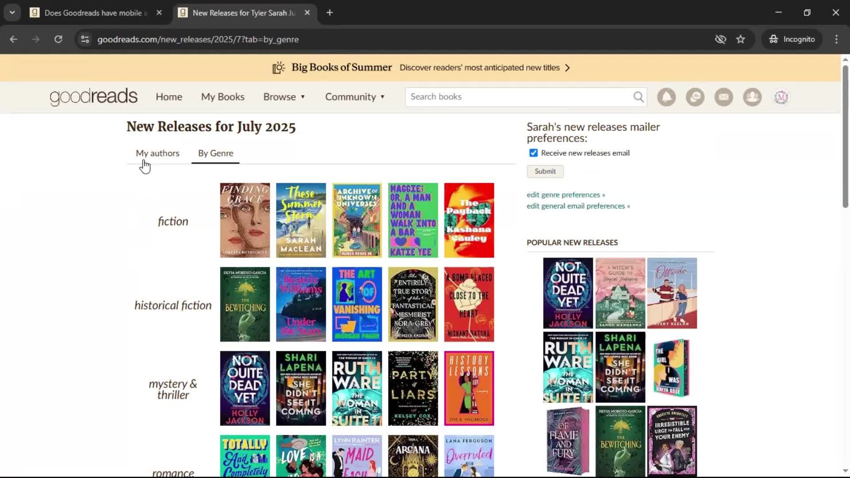Click the Big Books of Summer banner icon
This screenshot has width=850, height=478.
pyautogui.click(x=278, y=68)
